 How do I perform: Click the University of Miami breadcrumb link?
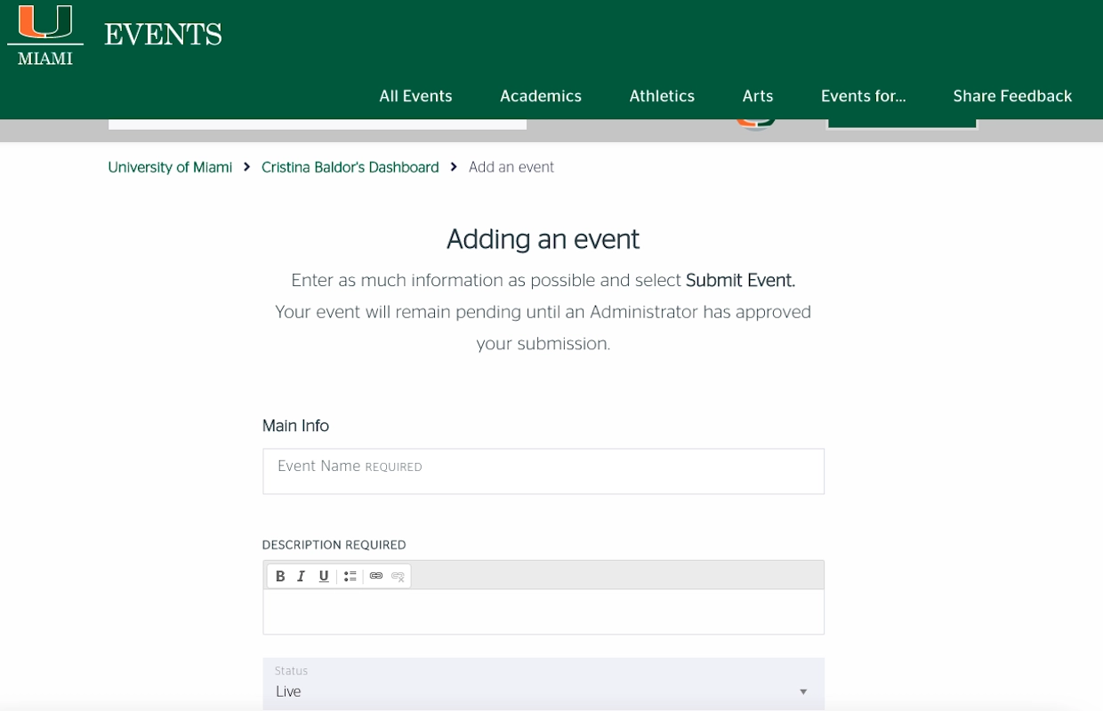click(170, 167)
